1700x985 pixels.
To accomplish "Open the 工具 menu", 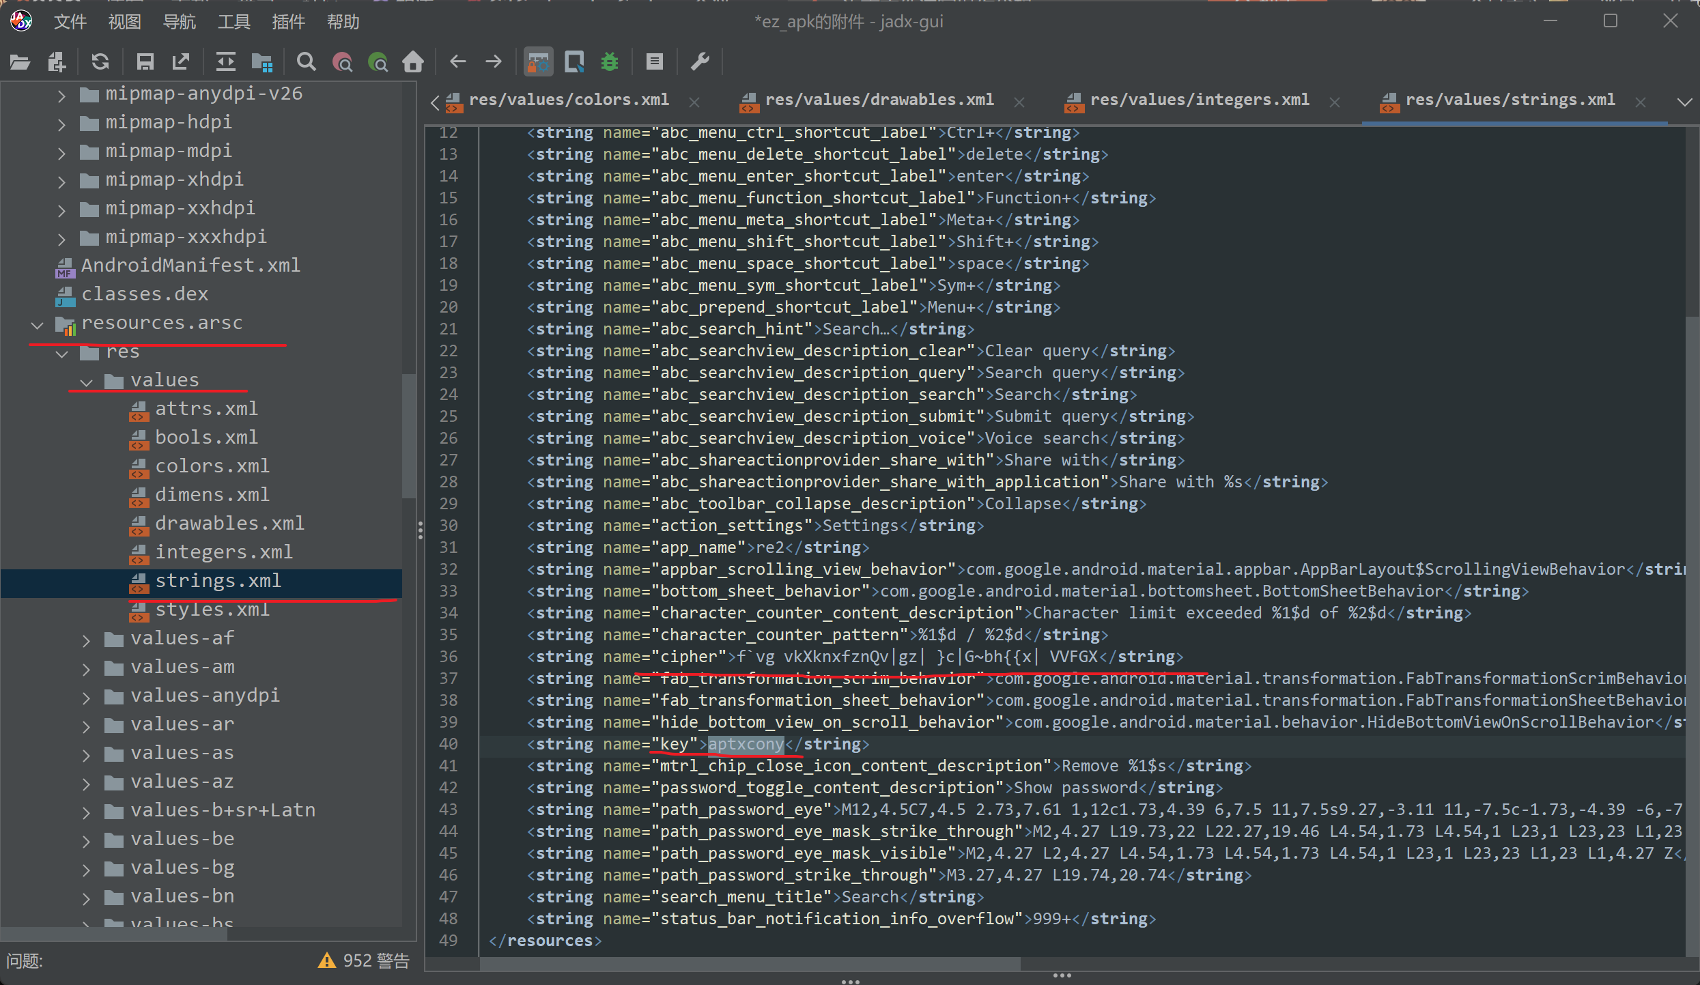I will tap(234, 22).
